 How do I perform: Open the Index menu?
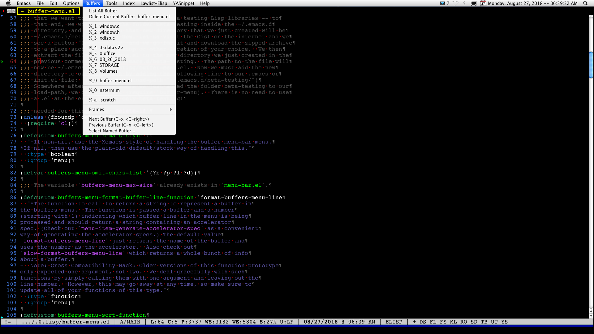tap(129, 3)
